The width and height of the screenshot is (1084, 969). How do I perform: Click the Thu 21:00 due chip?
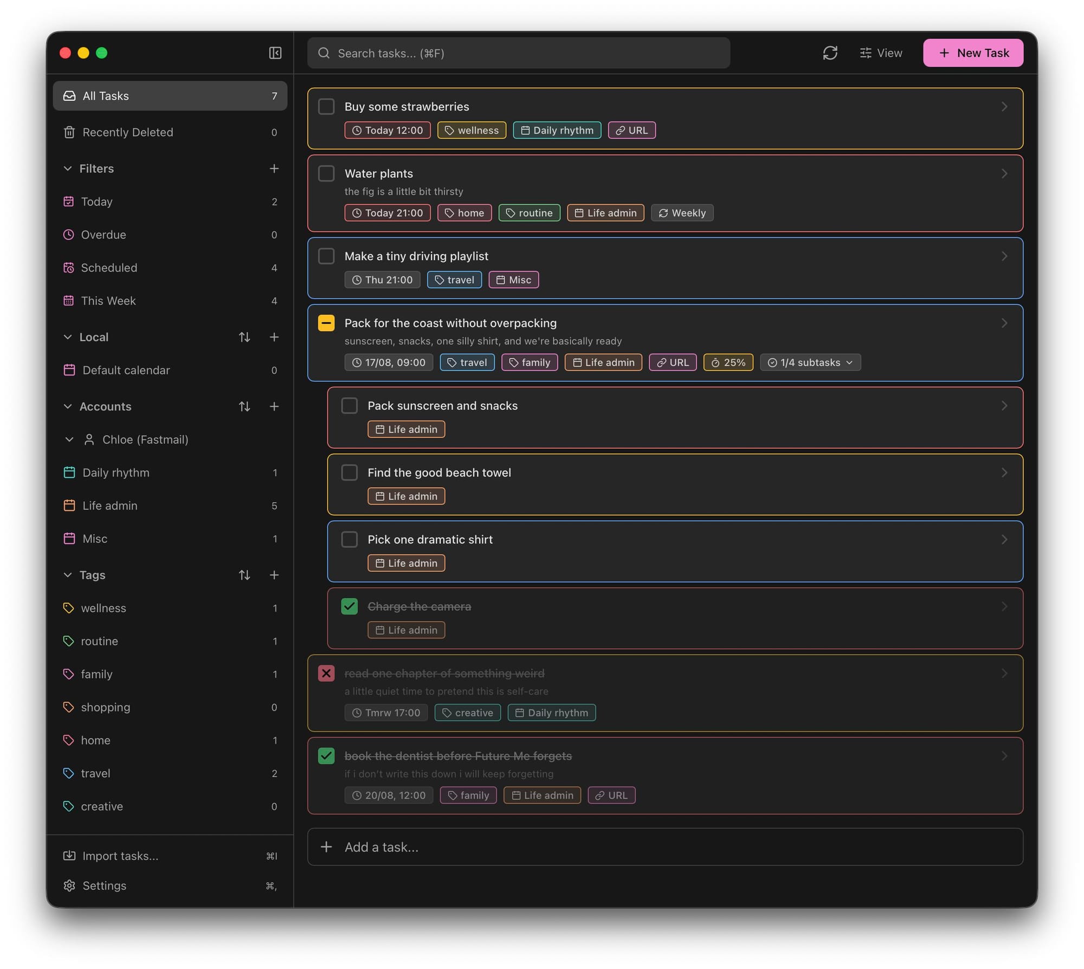(x=382, y=280)
